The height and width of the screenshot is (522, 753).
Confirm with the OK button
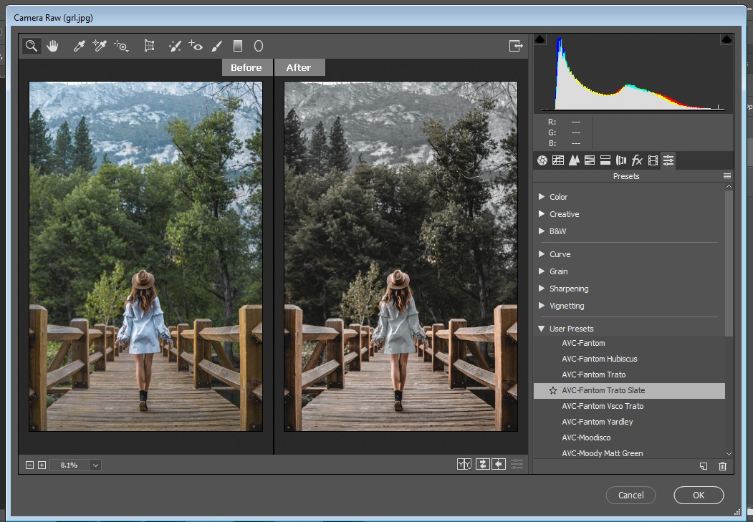pos(699,495)
